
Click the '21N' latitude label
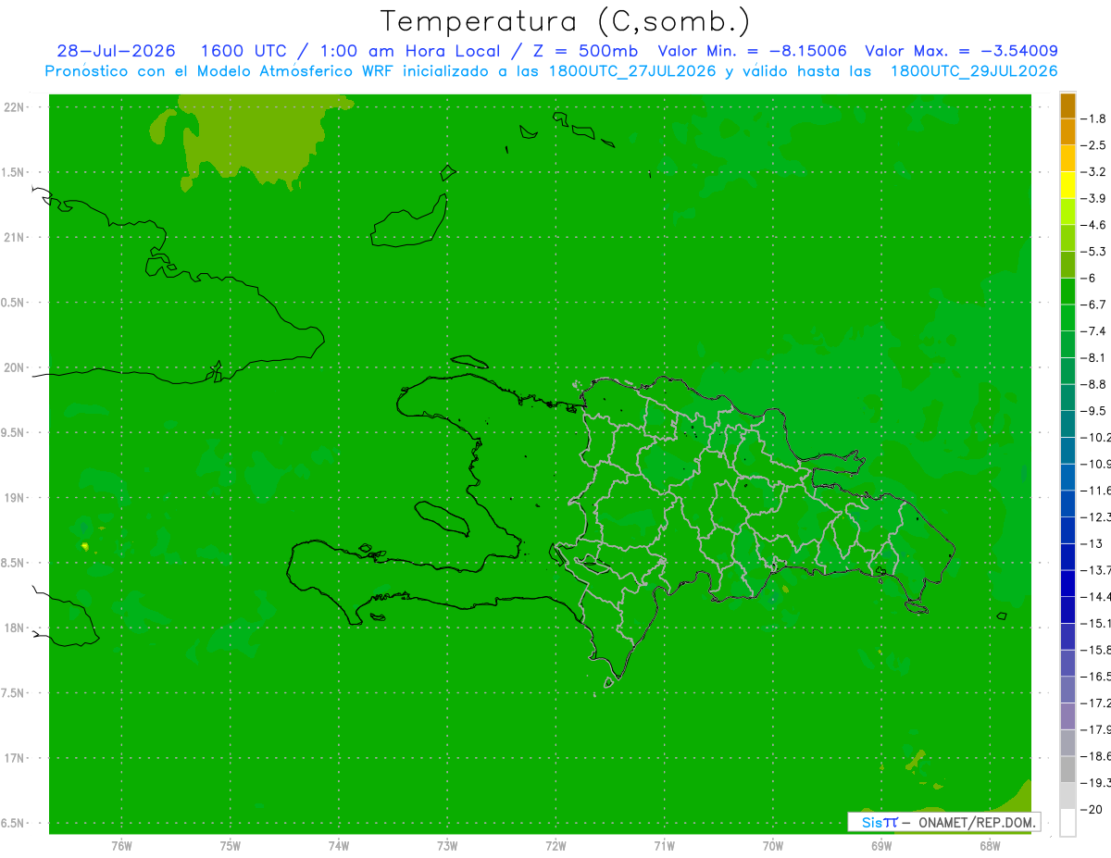[15, 237]
